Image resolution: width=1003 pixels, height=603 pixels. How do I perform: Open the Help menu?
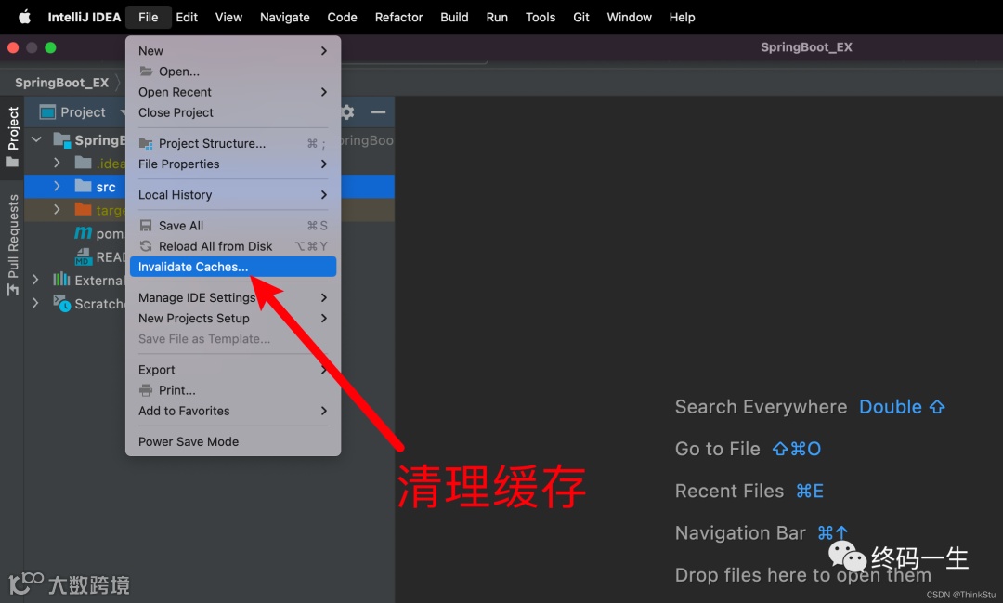click(x=682, y=18)
